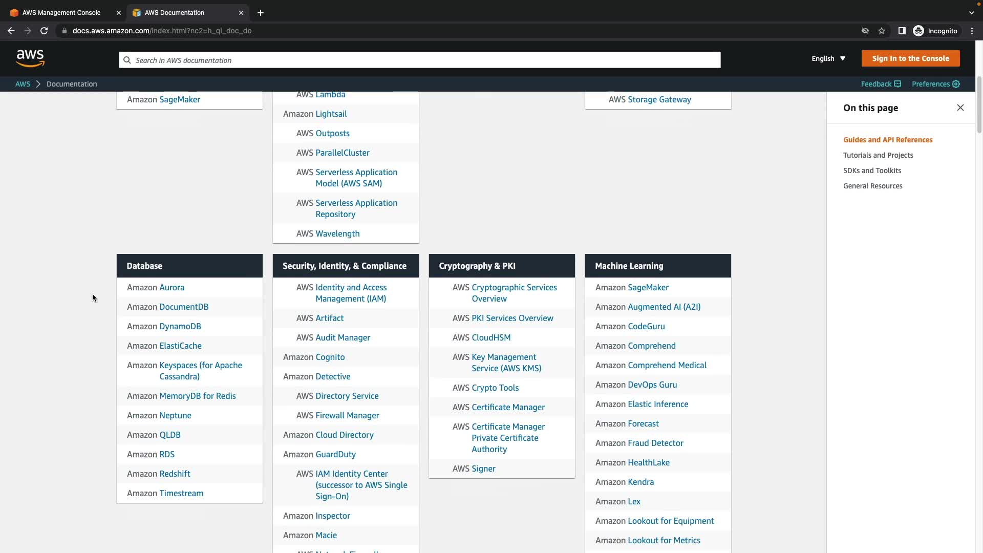Click the page vertical scrollbar

[x=979, y=105]
